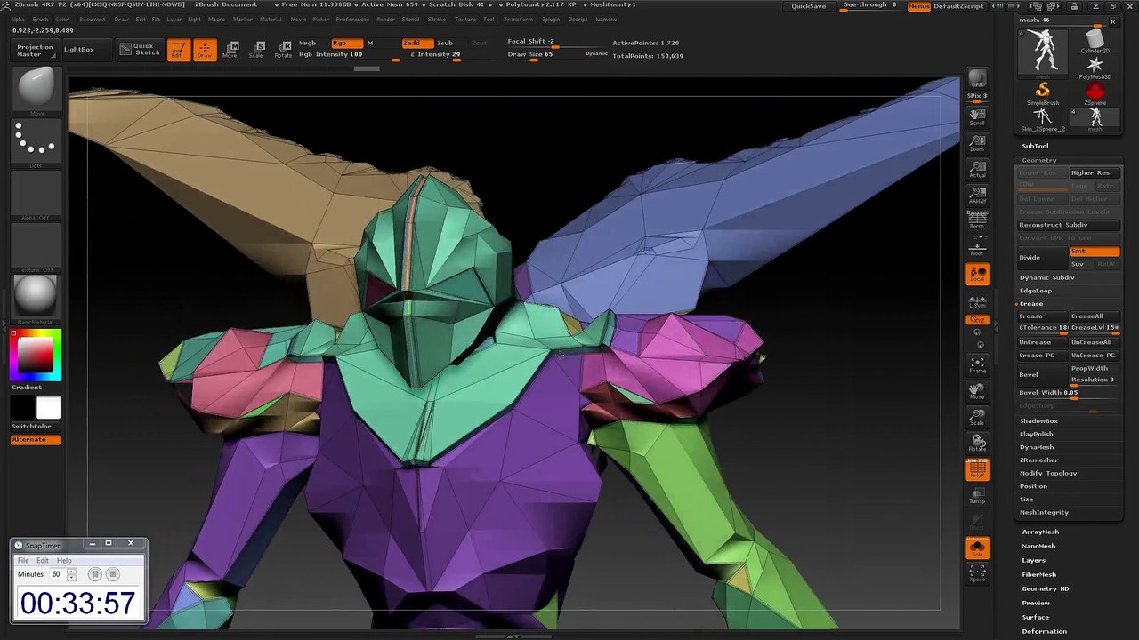This screenshot has width=1139, height=640.
Task: Click the QuickSave button
Action: pos(809,6)
